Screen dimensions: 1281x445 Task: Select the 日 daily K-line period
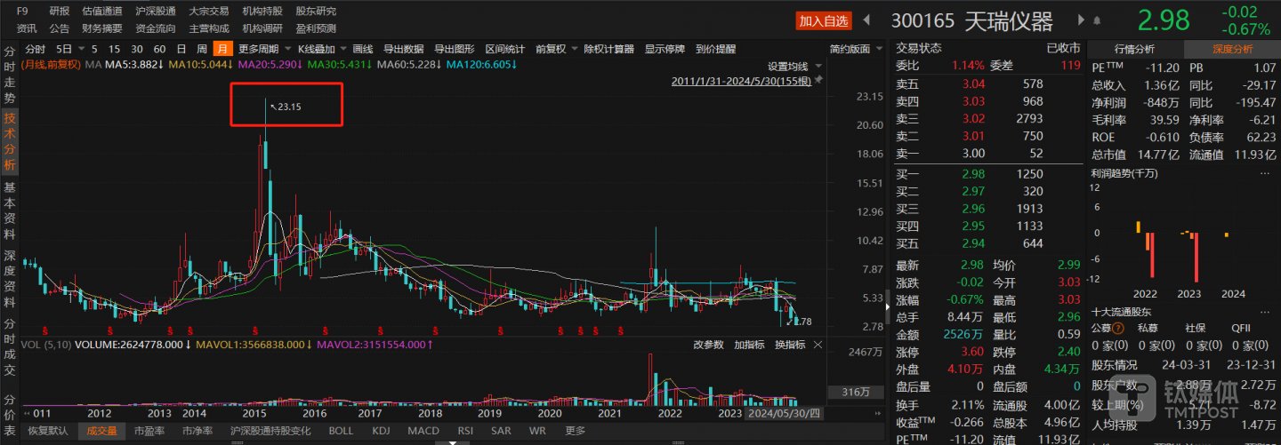181,49
